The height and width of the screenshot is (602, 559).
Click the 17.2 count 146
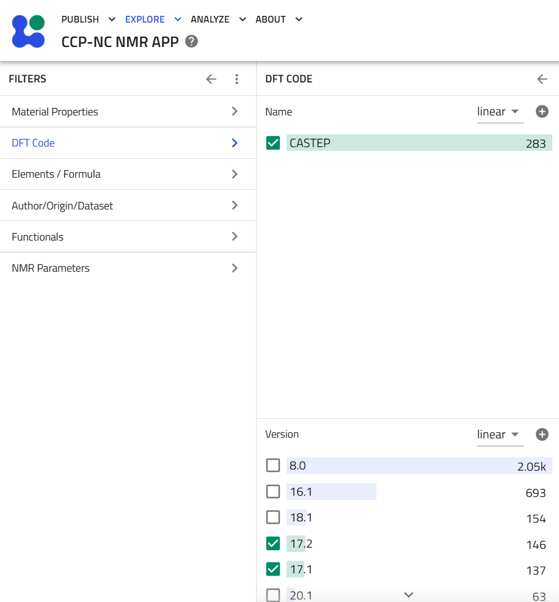point(536,545)
